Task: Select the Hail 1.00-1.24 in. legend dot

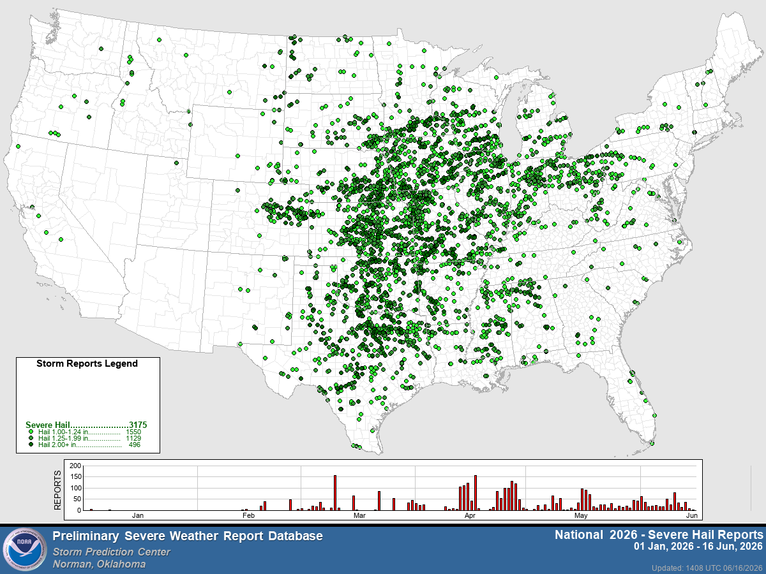Action: (32, 432)
